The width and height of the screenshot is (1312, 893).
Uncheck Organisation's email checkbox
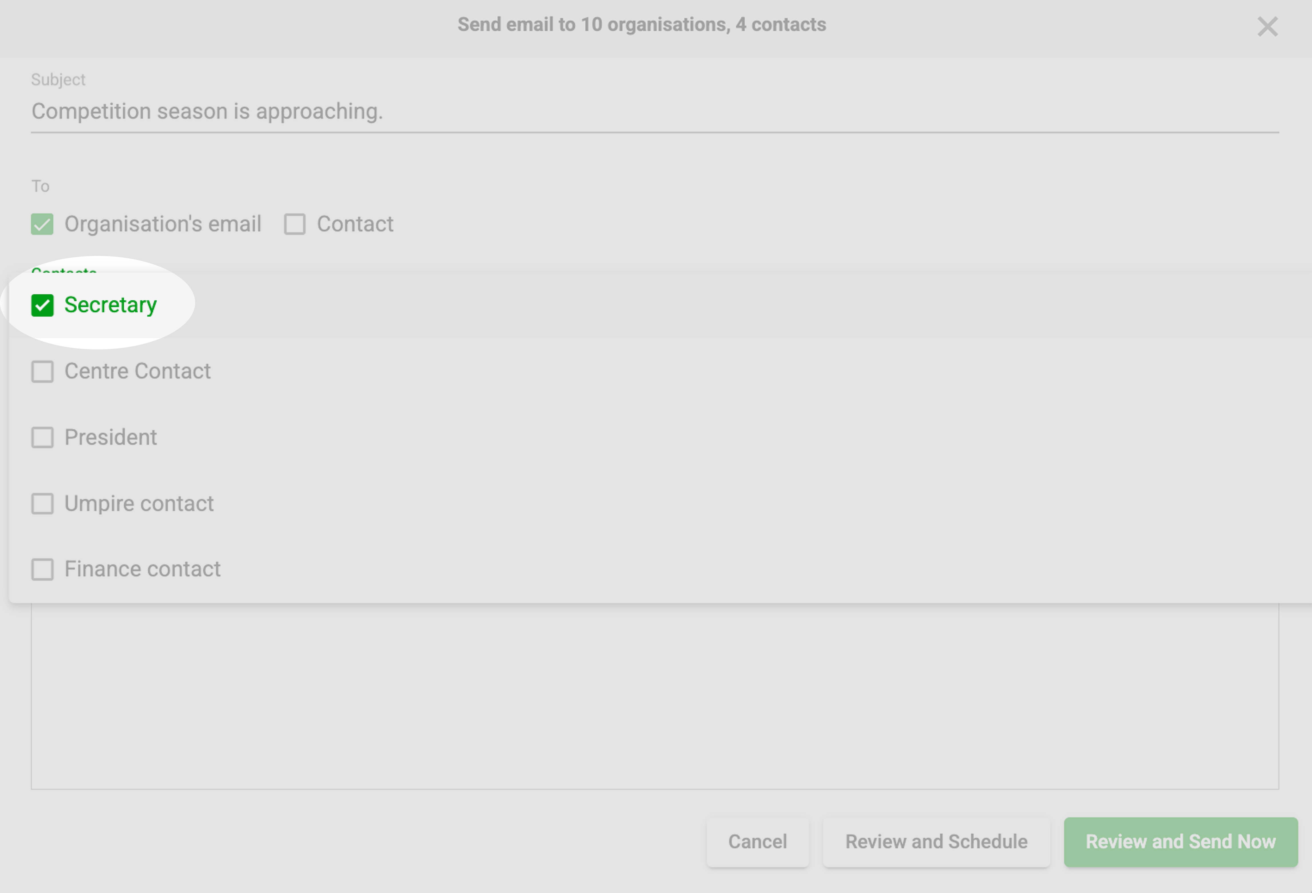click(42, 224)
